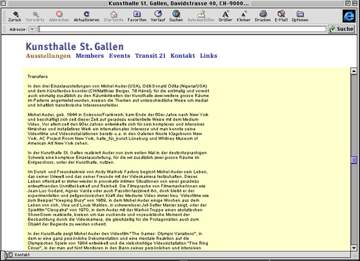Viewport: 360px width, 261px height.
Task: Collapse the address bar using left handle
Action: coord(4,29)
